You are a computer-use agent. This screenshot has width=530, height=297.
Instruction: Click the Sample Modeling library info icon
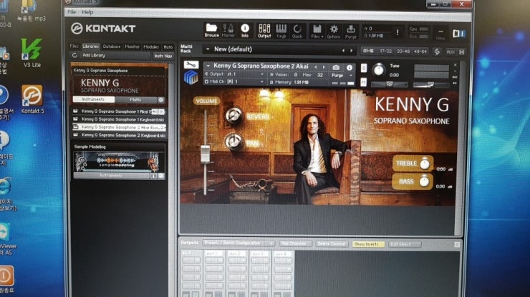[x=153, y=176]
